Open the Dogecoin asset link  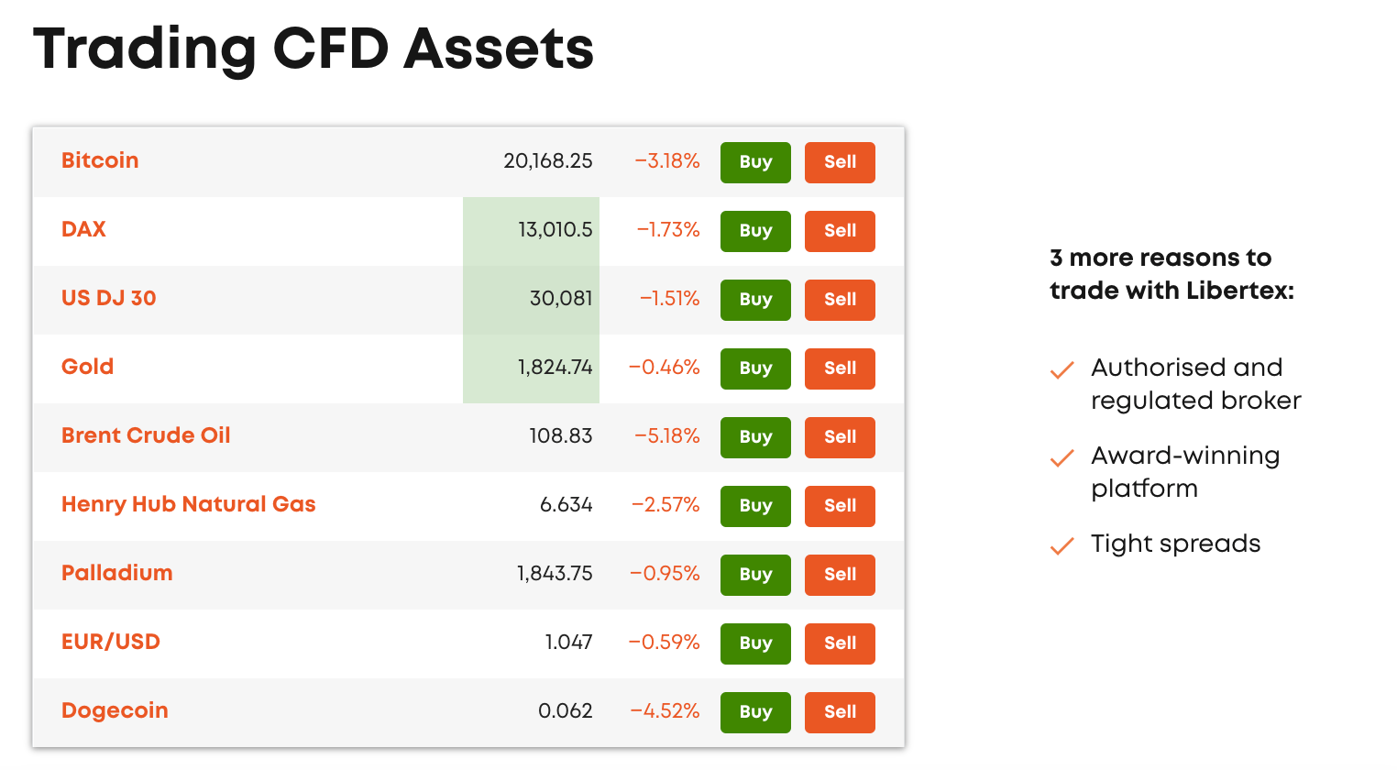115,710
